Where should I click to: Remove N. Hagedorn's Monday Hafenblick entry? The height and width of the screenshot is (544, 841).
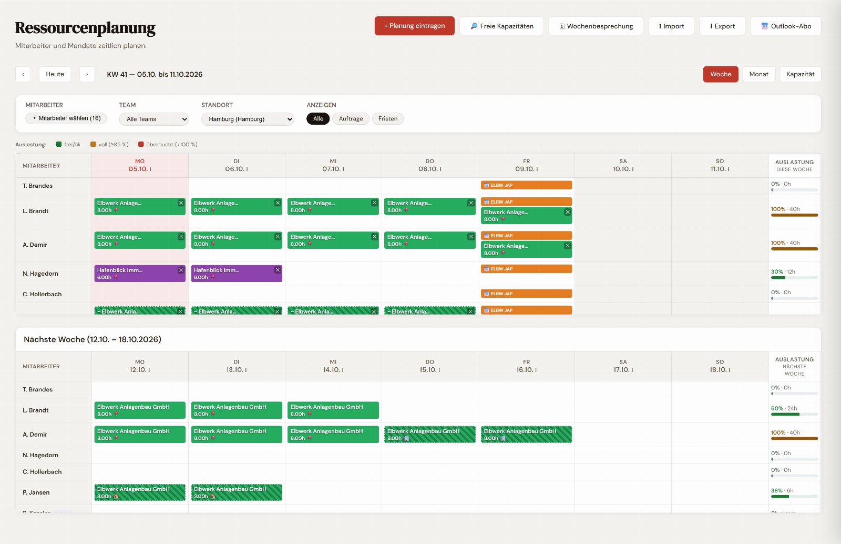(181, 270)
